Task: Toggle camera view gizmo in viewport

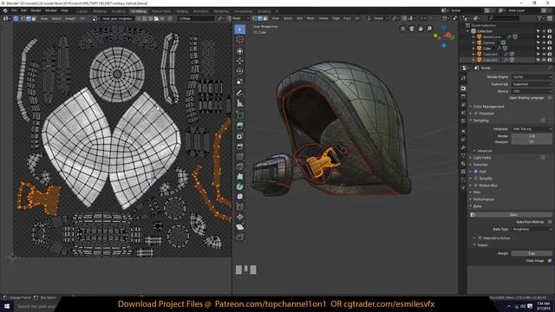Action: tap(412, 29)
